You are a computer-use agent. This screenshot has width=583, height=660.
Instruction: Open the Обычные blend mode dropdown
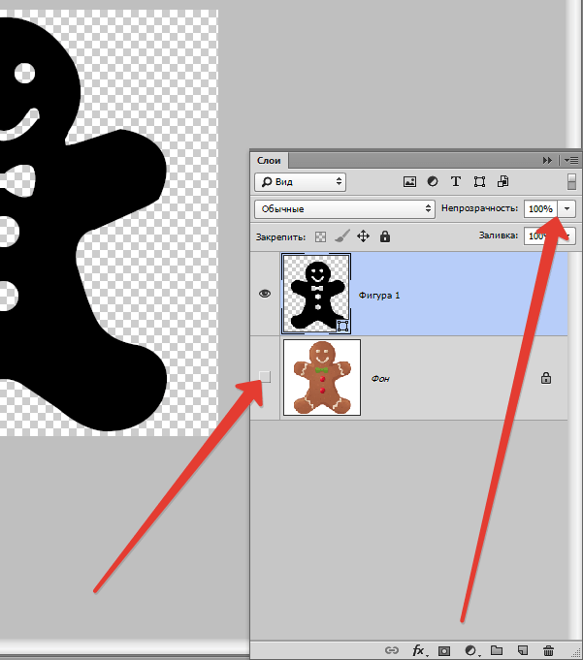click(x=344, y=208)
